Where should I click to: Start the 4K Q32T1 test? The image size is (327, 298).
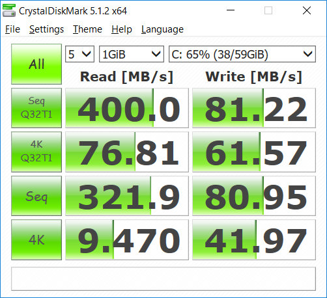click(x=36, y=152)
